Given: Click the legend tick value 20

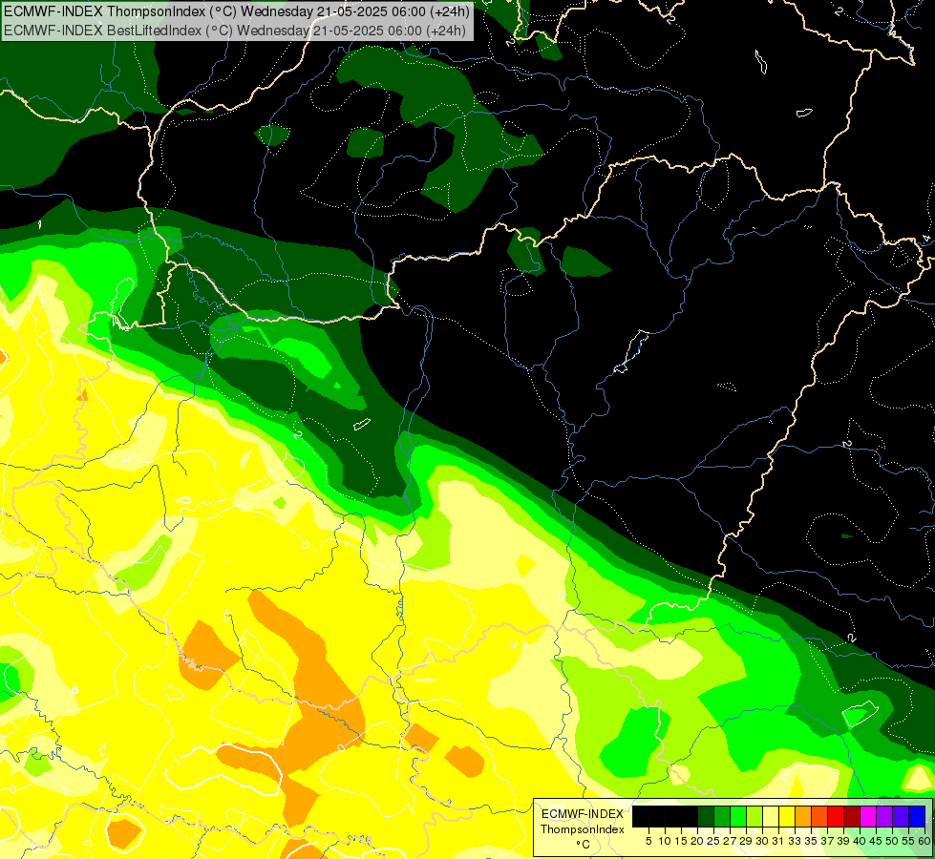Looking at the screenshot, I should [697, 841].
